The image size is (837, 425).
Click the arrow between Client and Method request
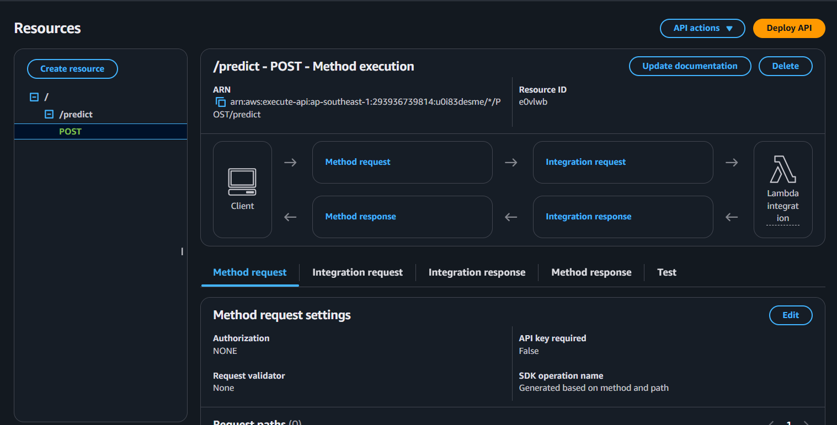(x=290, y=163)
